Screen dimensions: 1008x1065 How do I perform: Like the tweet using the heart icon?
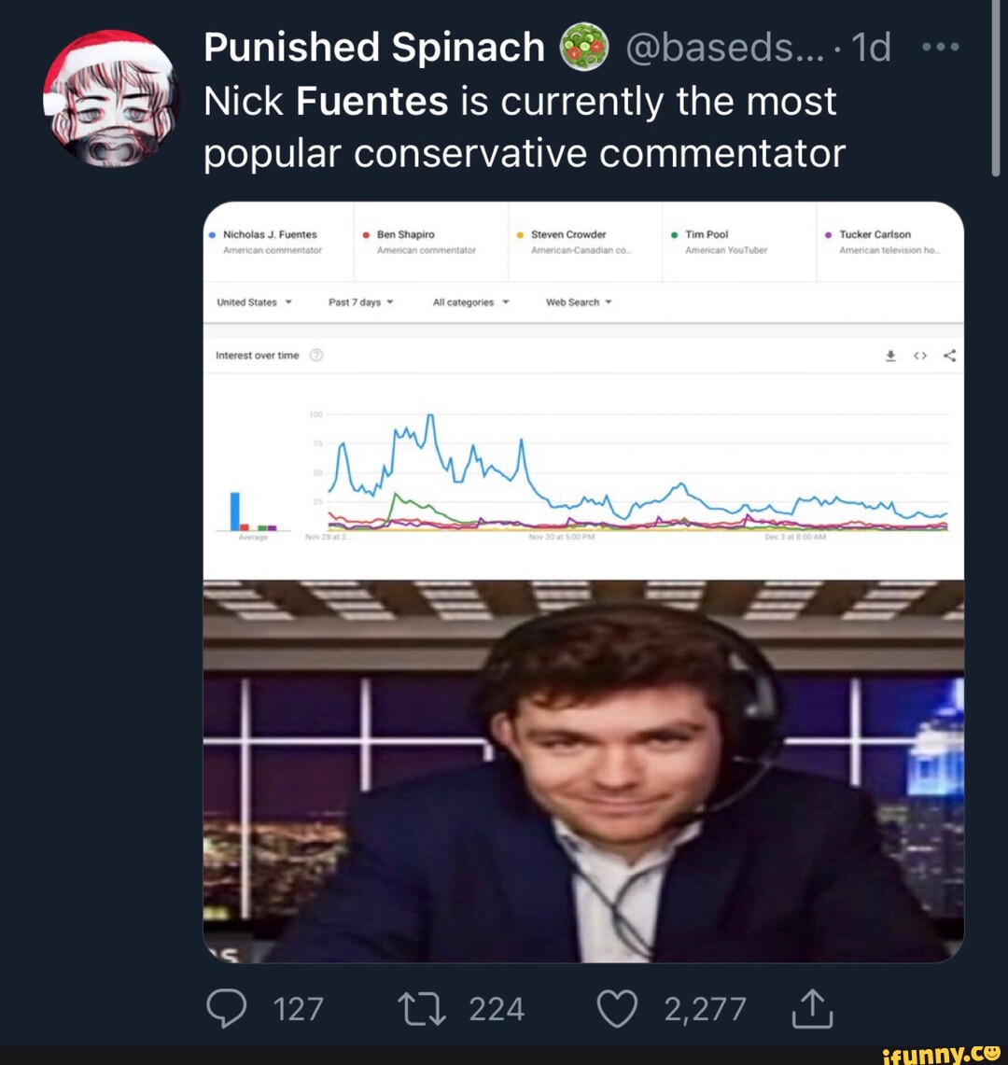pyautogui.click(x=617, y=1008)
